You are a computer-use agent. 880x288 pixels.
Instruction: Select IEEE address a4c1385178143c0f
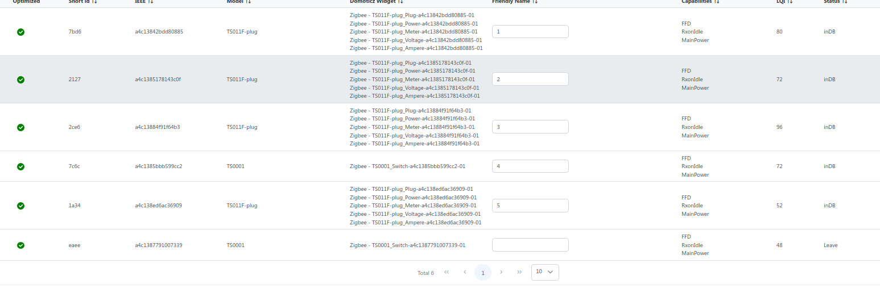[x=158, y=80]
